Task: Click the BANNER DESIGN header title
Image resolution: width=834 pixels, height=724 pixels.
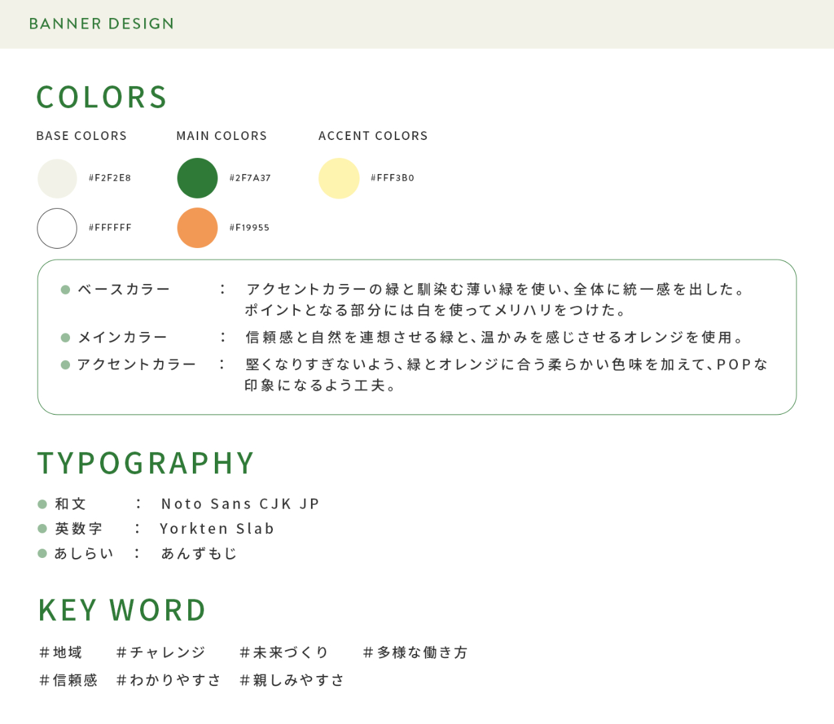Action: pyautogui.click(x=101, y=24)
